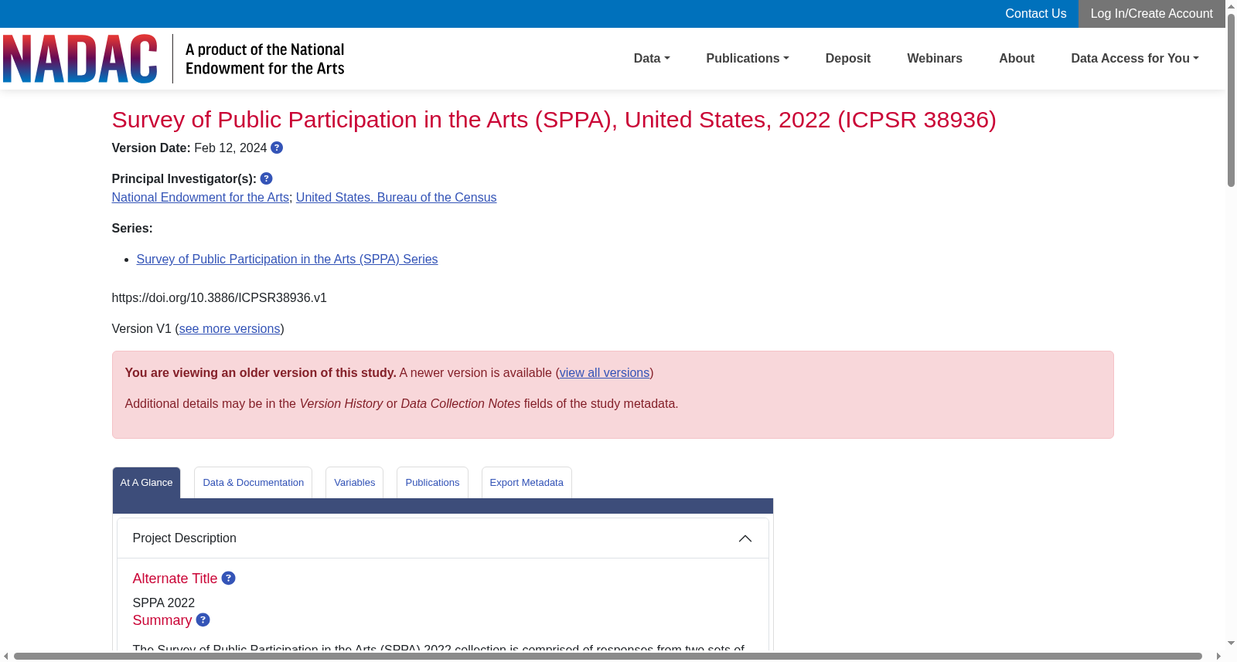Image resolution: width=1237 pixels, height=662 pixels.
Task: Click the vertical scrollbar thumb
Action: click(1231, 99)
